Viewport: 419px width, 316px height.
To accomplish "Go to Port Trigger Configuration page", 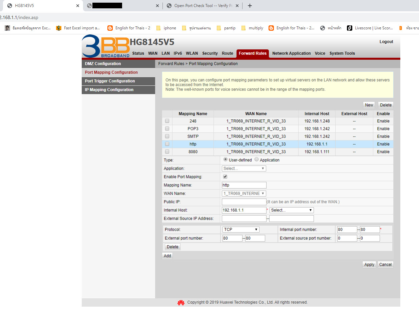I will point(118,81).
